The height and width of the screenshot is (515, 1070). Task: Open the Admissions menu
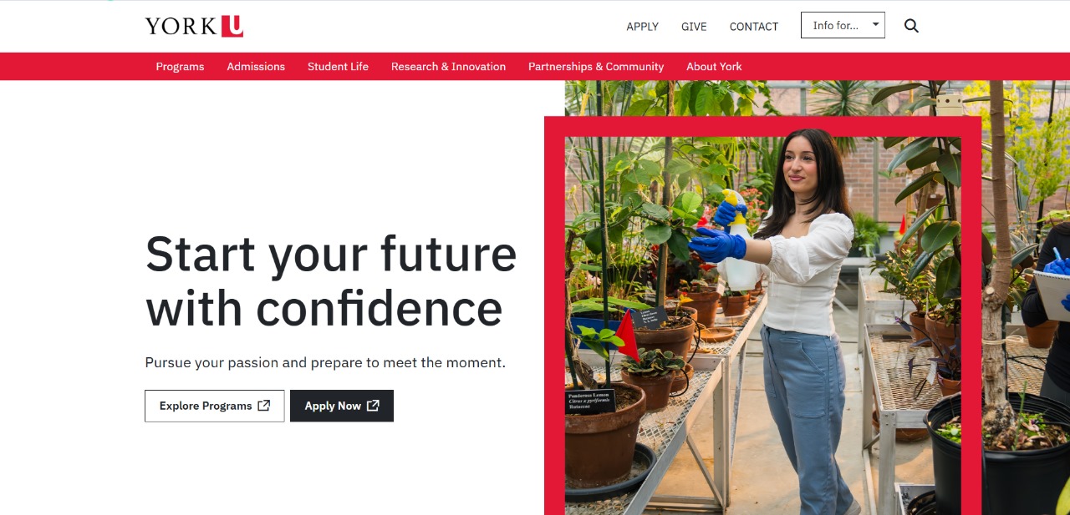pos(256,67)
